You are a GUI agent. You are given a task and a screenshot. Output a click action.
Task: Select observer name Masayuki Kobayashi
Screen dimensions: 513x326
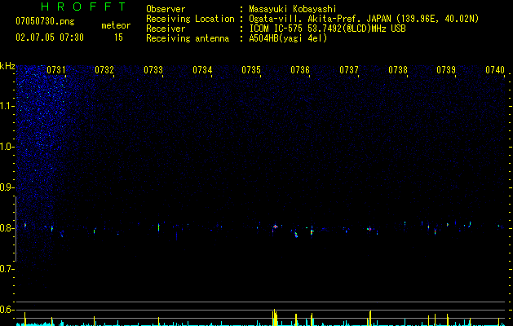293,9
